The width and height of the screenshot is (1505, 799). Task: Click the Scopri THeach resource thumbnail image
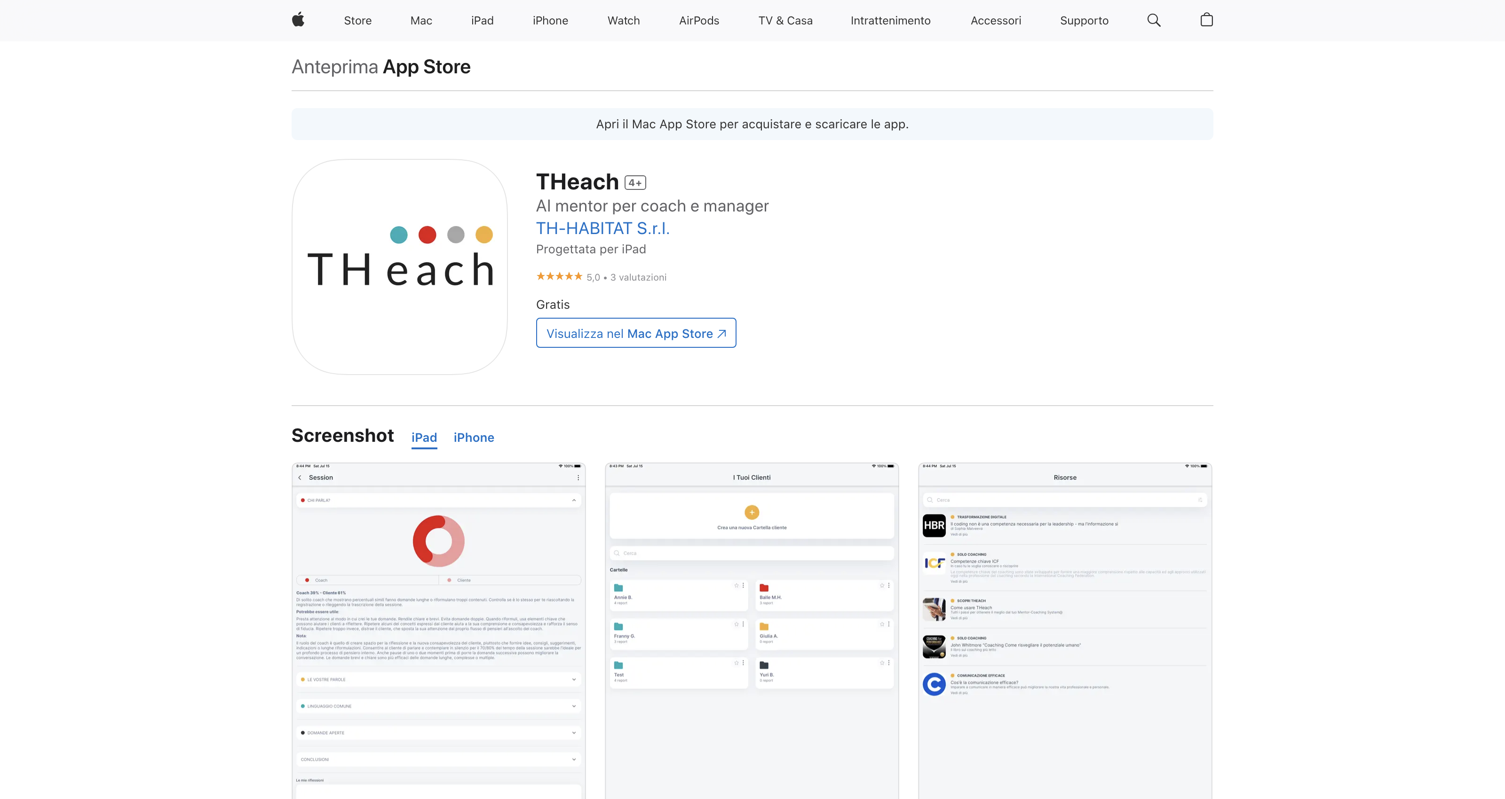click(934, 610)
